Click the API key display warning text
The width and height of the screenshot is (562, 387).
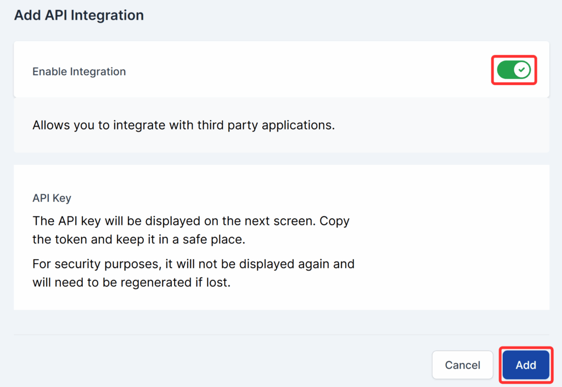191,230
